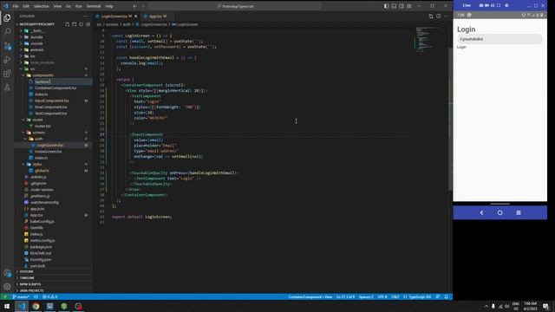
Task: Click Refresh Explorer icon
Action: pos(81,24)
